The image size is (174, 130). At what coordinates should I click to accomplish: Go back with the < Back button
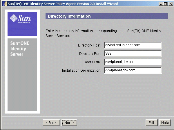[51, 122]
